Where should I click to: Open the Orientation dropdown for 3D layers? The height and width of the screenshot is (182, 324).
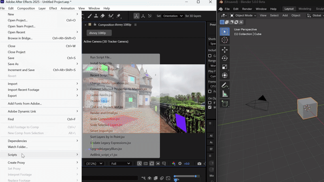173,16
